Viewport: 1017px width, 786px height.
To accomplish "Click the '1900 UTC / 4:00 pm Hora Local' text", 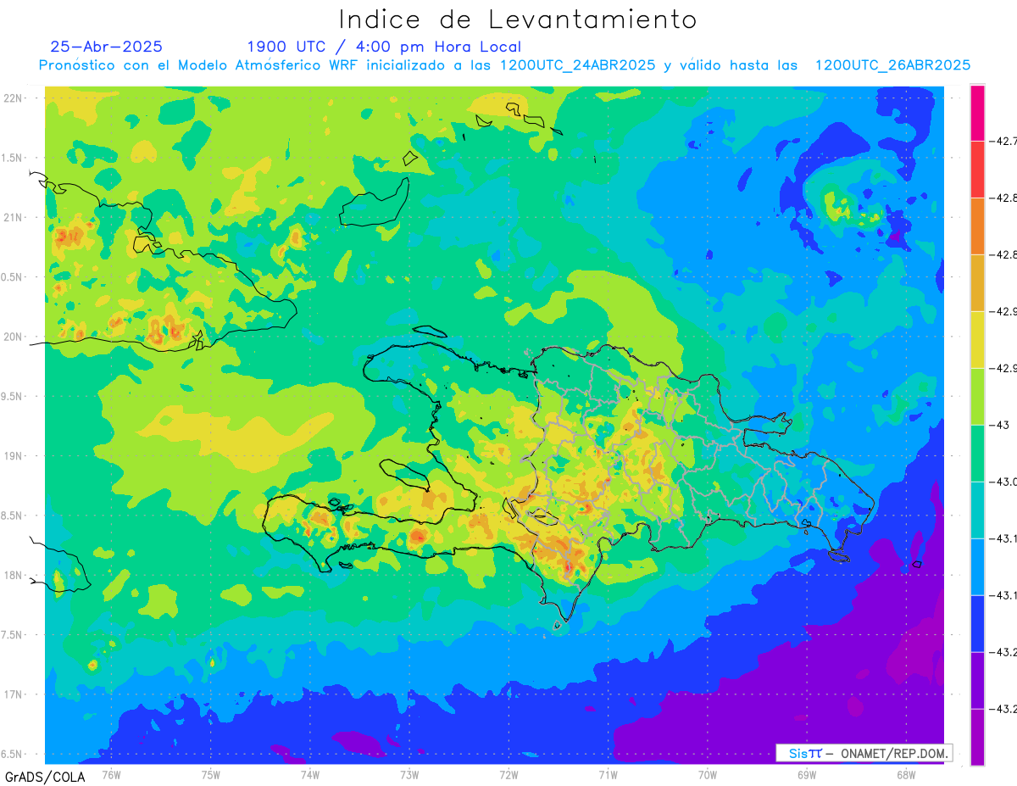I will pos(384,47).
